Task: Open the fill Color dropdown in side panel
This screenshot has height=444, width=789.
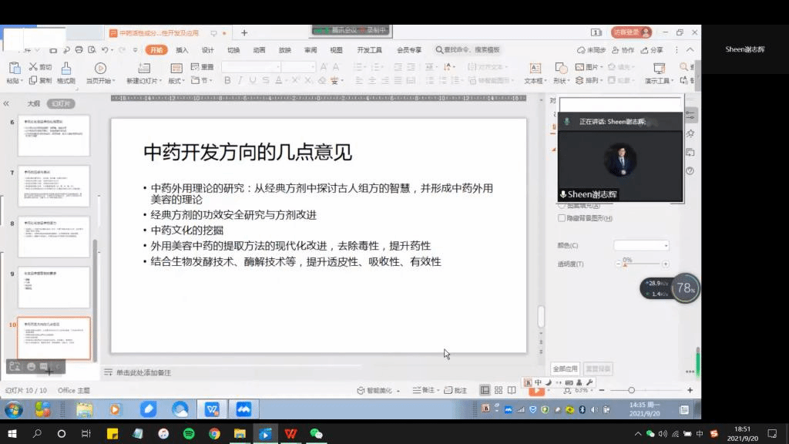Action: (x=641, y=245)
